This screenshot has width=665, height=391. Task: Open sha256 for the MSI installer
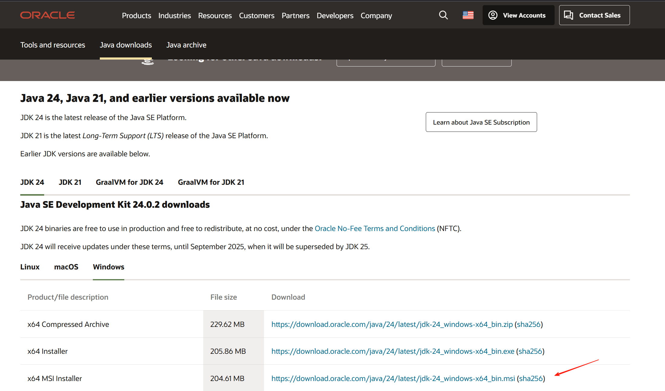click(x=531, y=378)
